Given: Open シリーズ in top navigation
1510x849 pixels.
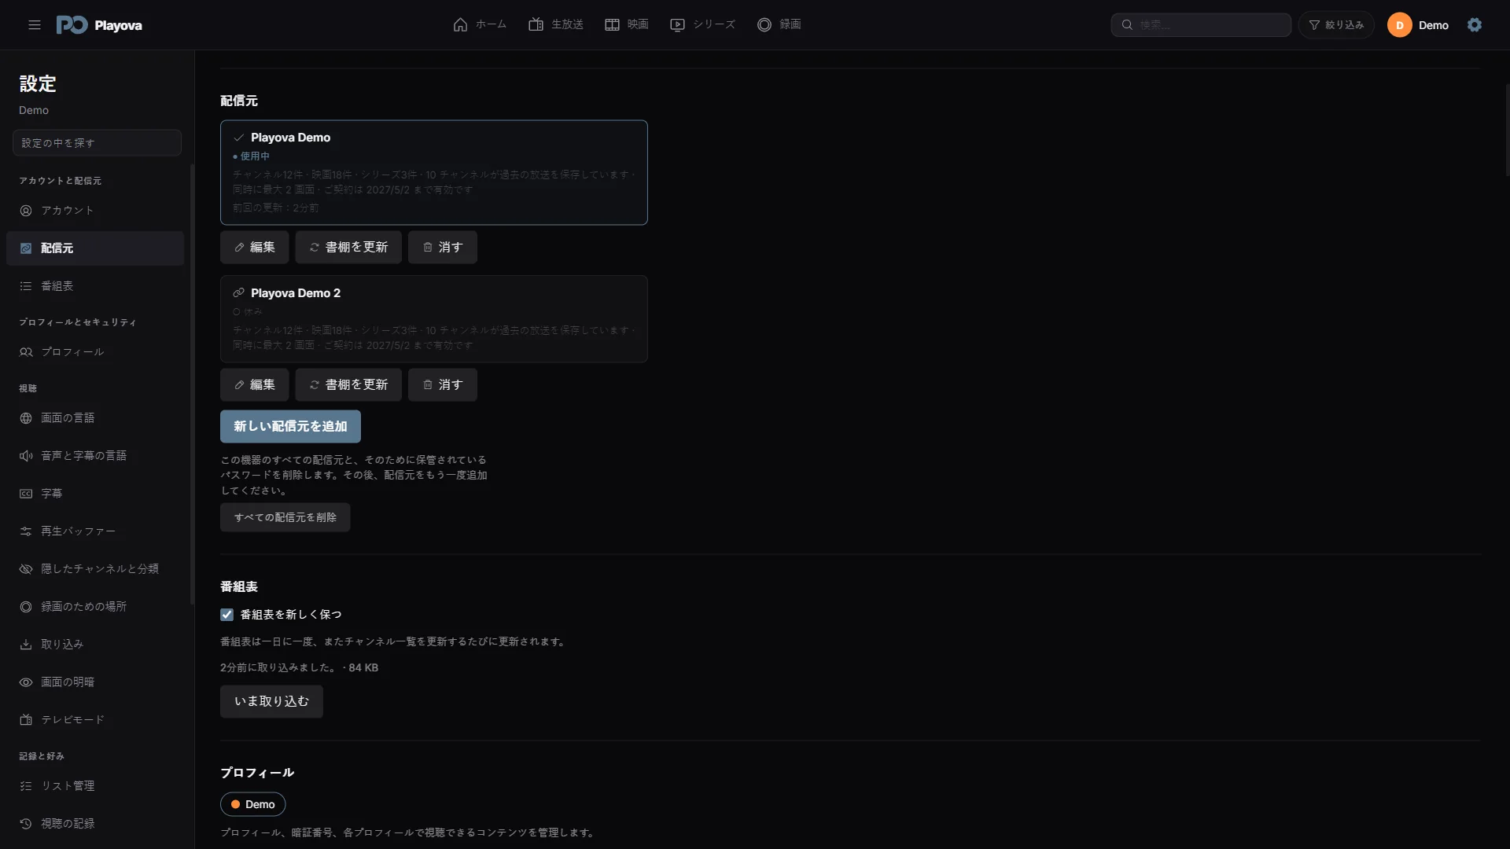Looking at the screenshot, I should point(702,24).
